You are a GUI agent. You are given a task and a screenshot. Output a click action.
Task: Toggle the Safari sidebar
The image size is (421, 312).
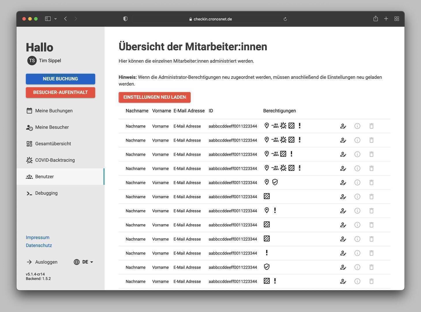(x=48, y=19)
